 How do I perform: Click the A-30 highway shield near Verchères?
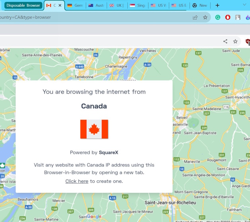point(147,65)
